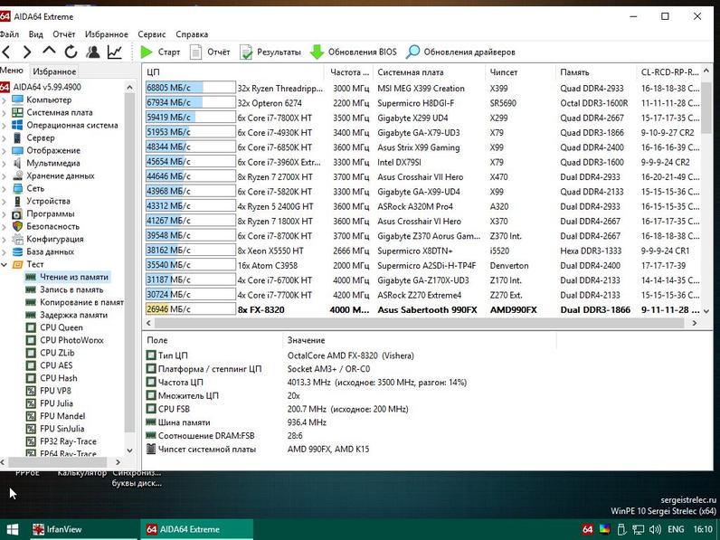The image size is (720, 540).
Task: Expand the Мультимедиа tree node
Action: click(x=5, y=163)
